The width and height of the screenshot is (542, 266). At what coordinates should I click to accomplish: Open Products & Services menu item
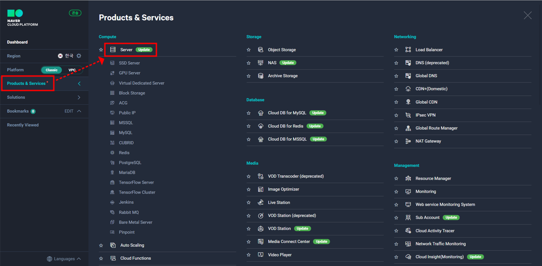[x=26, y=83]
